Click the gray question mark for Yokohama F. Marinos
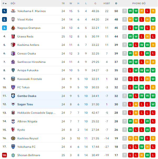 click(125, 11)
